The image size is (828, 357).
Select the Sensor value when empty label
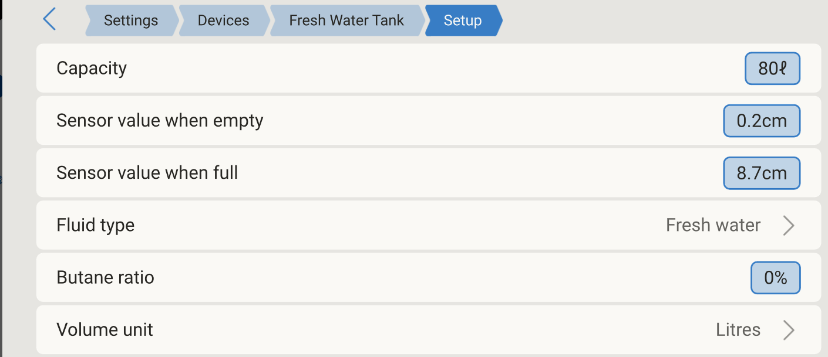coord(160,121)
